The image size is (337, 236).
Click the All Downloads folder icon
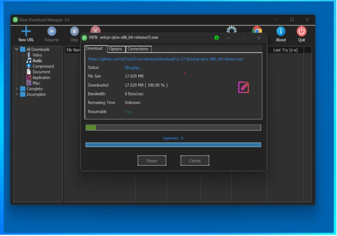click(23, 49)
